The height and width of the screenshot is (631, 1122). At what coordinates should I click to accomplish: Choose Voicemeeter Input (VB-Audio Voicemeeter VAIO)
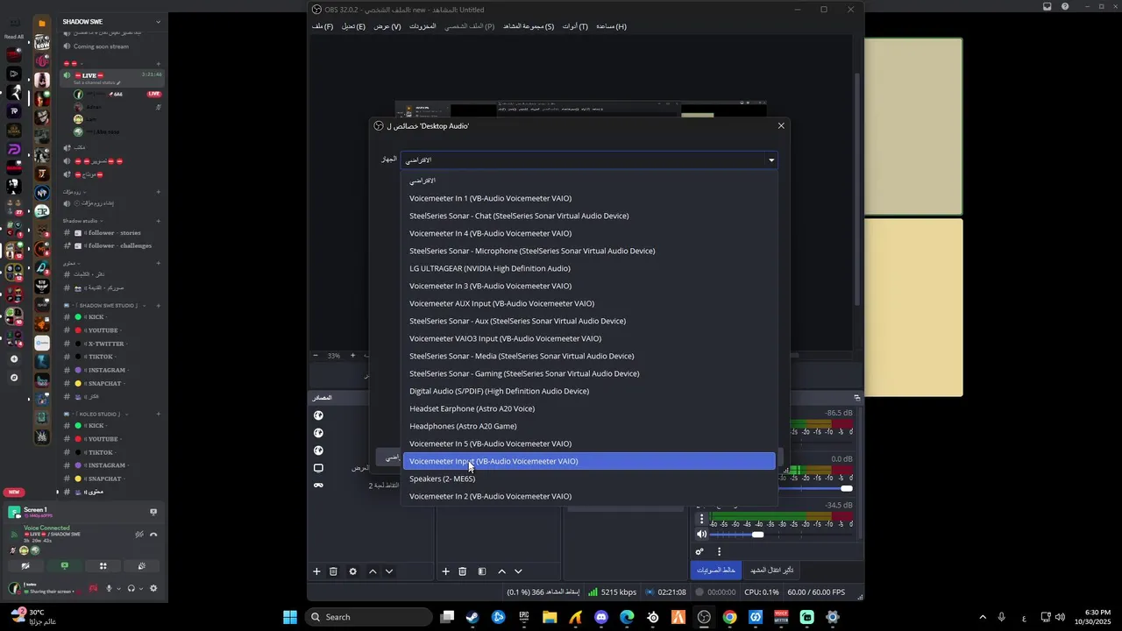(x=589, y=461)
